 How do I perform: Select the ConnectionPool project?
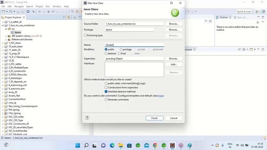(17, 99)
